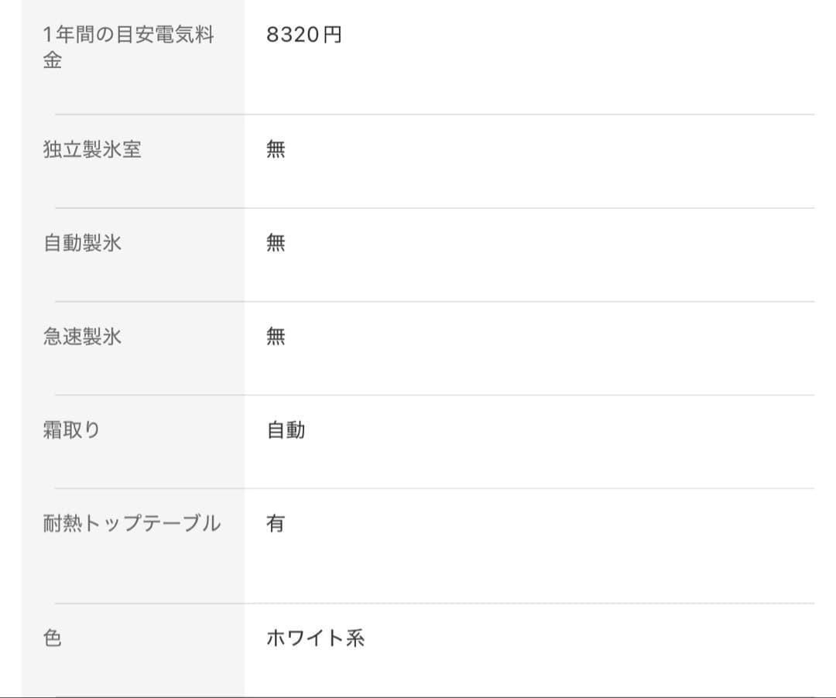Select the 有 value beside 耐熱トップテーブル

pos(276,524)
